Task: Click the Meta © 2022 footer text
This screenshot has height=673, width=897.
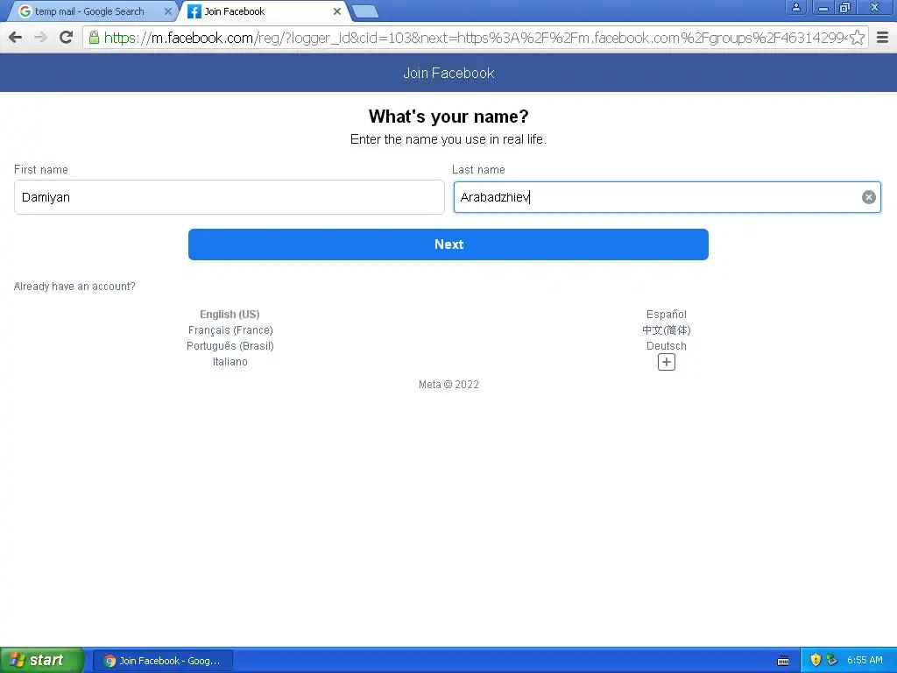Action: [448, 385]
